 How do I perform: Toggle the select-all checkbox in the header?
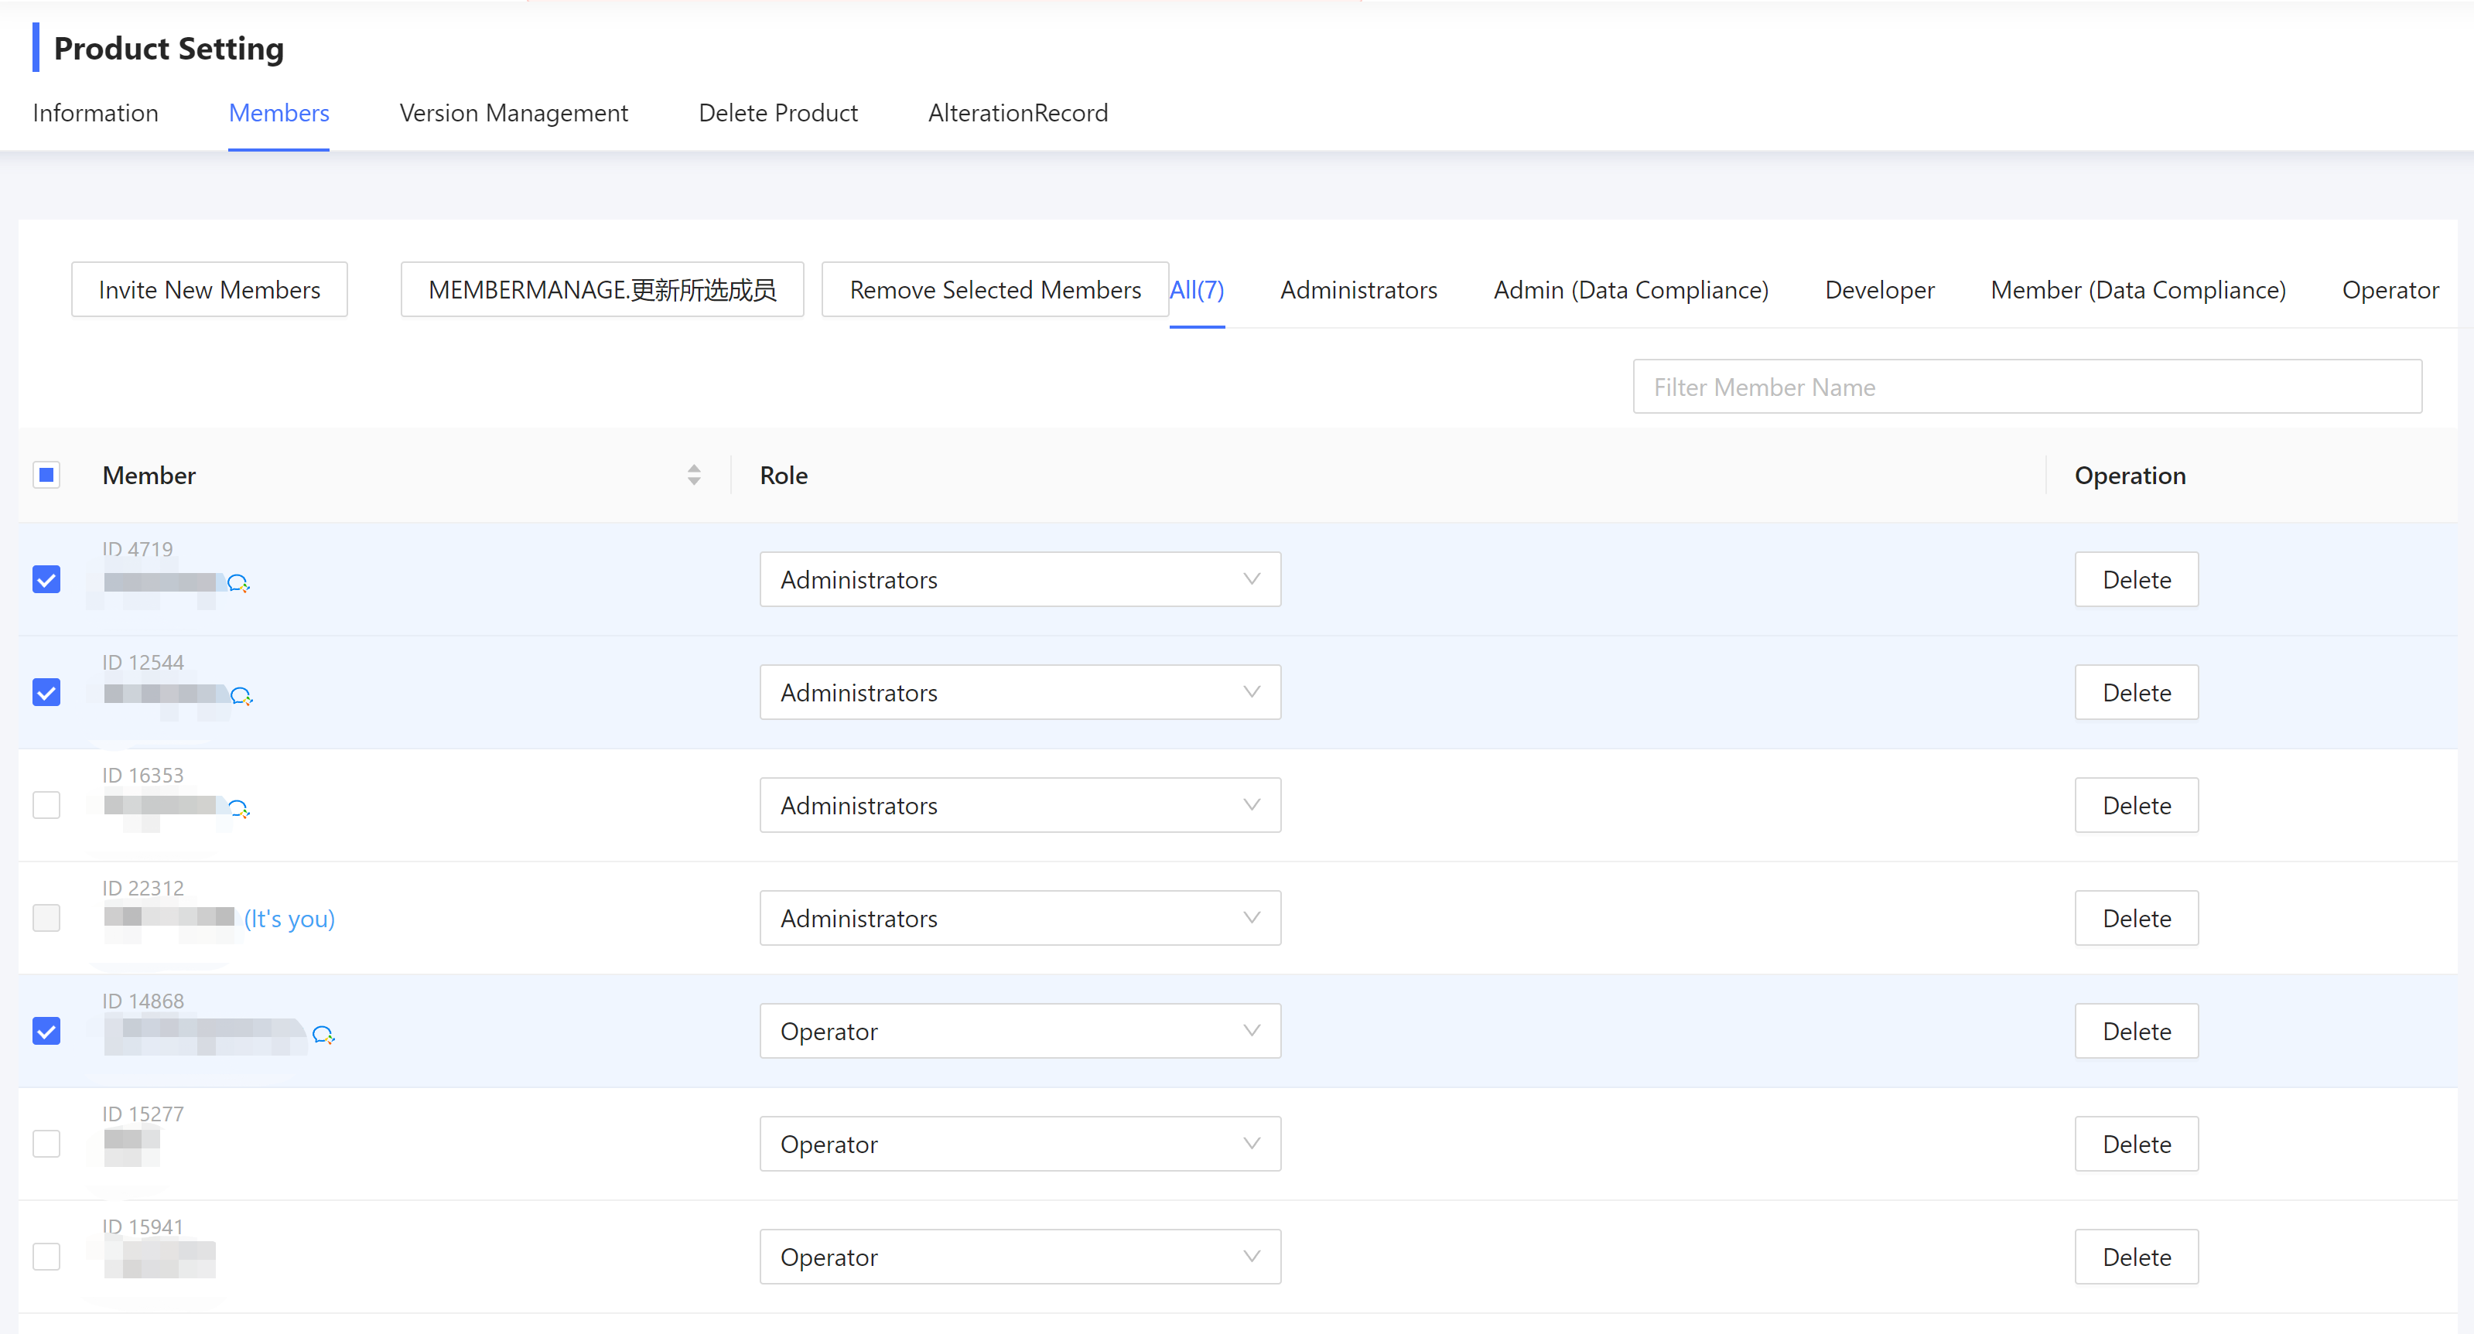[x=46, y=476]
